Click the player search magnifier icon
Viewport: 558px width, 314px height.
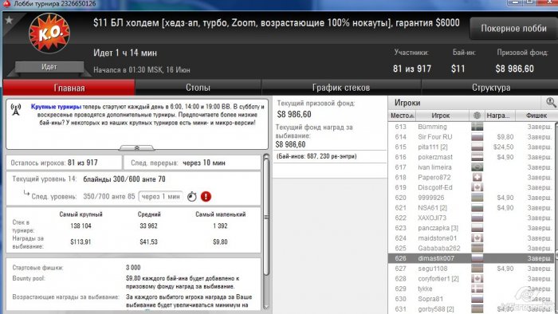551,103
